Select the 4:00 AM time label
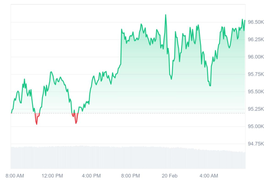Viewport: 275px width, 183px height. 209,176
